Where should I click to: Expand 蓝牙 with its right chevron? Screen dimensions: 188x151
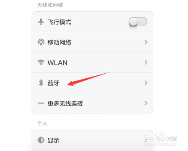(x=146, y=83)
